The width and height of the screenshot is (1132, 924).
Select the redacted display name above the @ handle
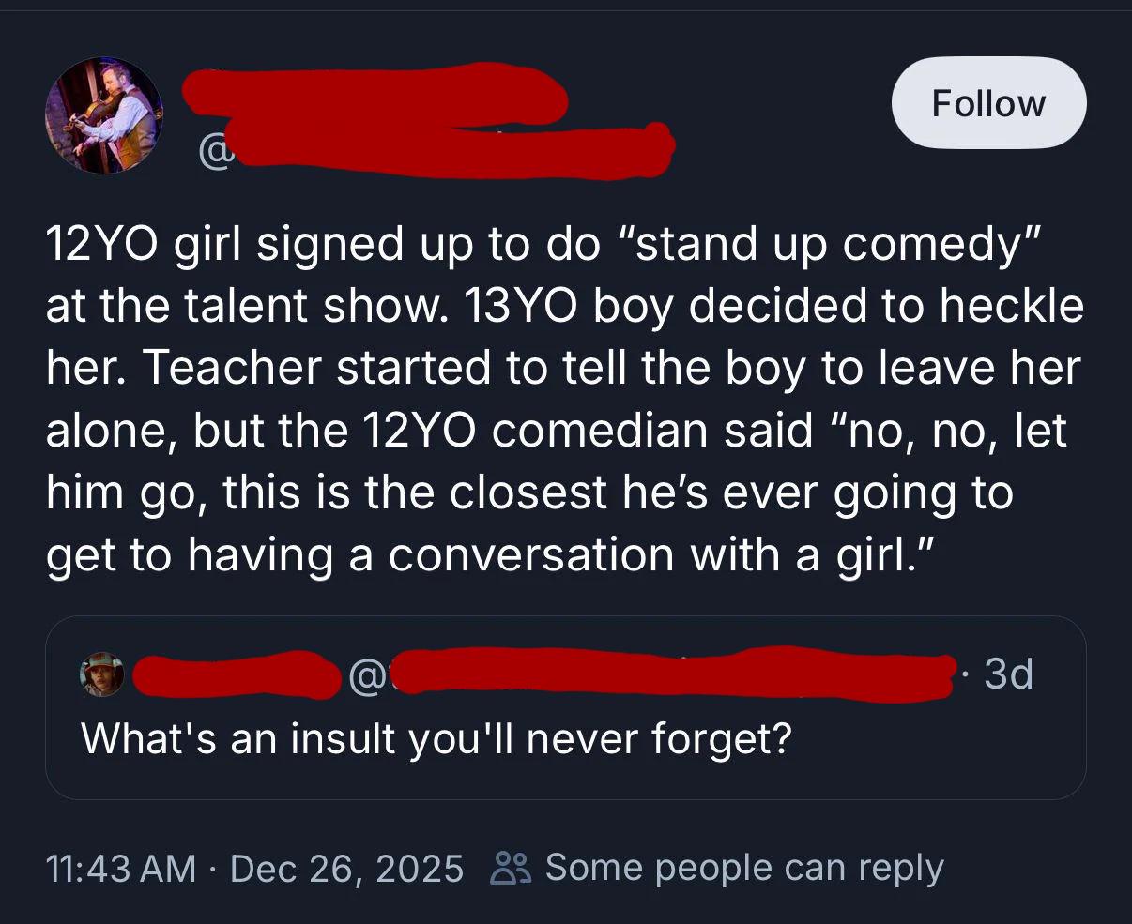pos(375,94)
